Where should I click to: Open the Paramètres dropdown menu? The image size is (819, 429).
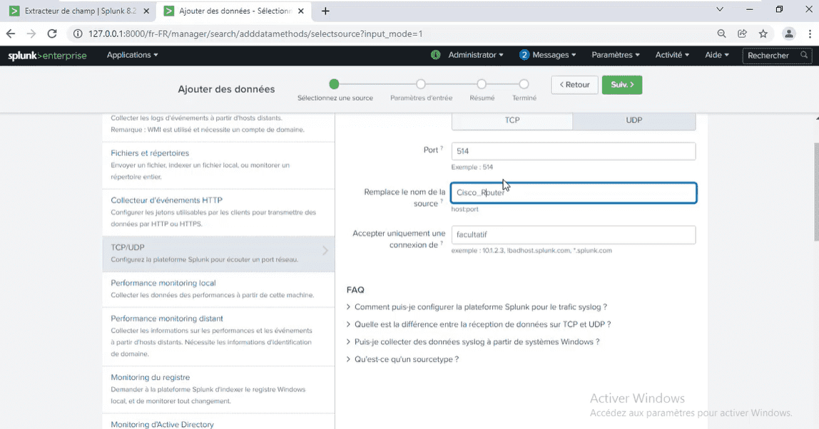click(615, 55)
